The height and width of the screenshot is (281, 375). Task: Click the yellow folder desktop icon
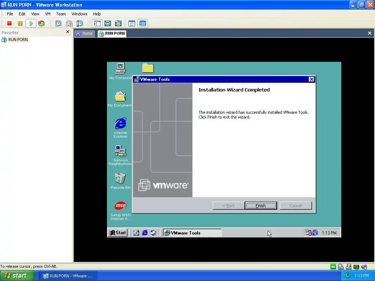pyautogui.click(x=148, y=68)
